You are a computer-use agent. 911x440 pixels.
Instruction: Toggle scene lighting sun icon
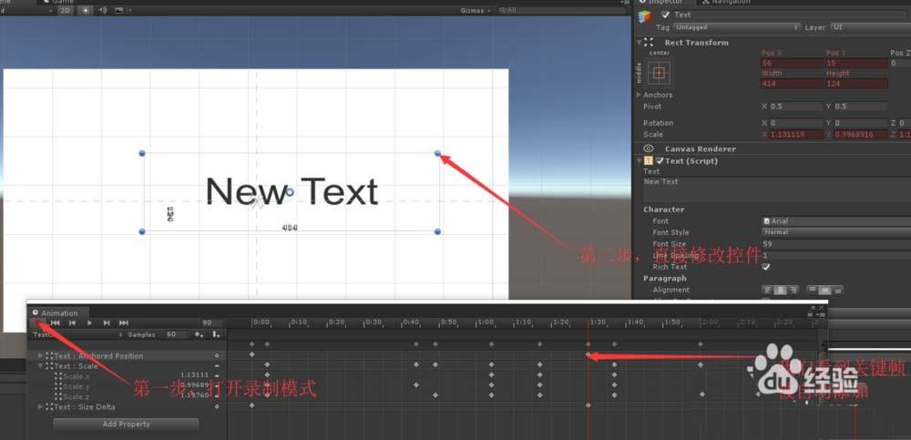pyautogui.click(x=85, y=10)
